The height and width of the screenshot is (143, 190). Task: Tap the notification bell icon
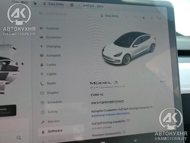[x=144, y=18]
